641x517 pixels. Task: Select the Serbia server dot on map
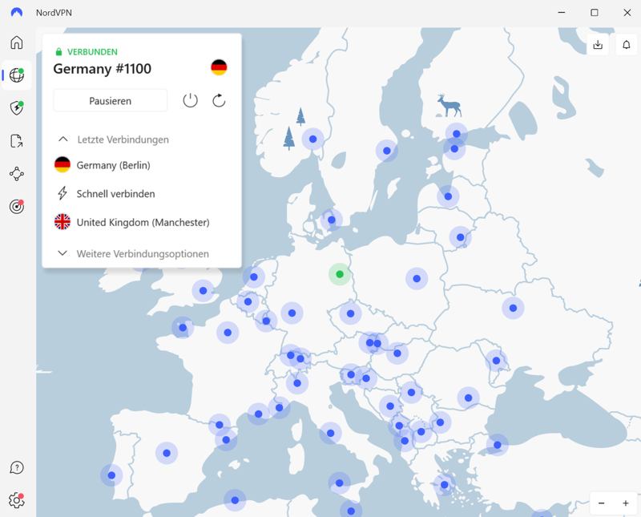[411, 392]
